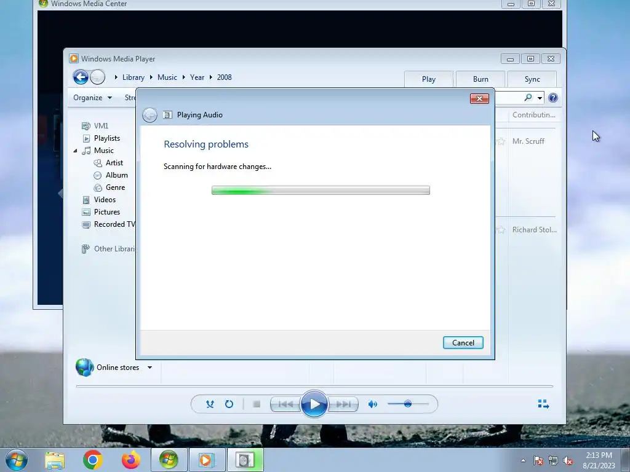
Task: Open the Organize menu
Action: coord(92,98)
